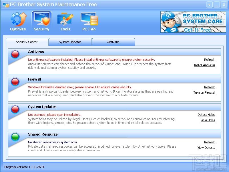Switch to the Security Center tab
Image resolution: width=229 pixels, height=172 pixels.
tap(27, 42)
